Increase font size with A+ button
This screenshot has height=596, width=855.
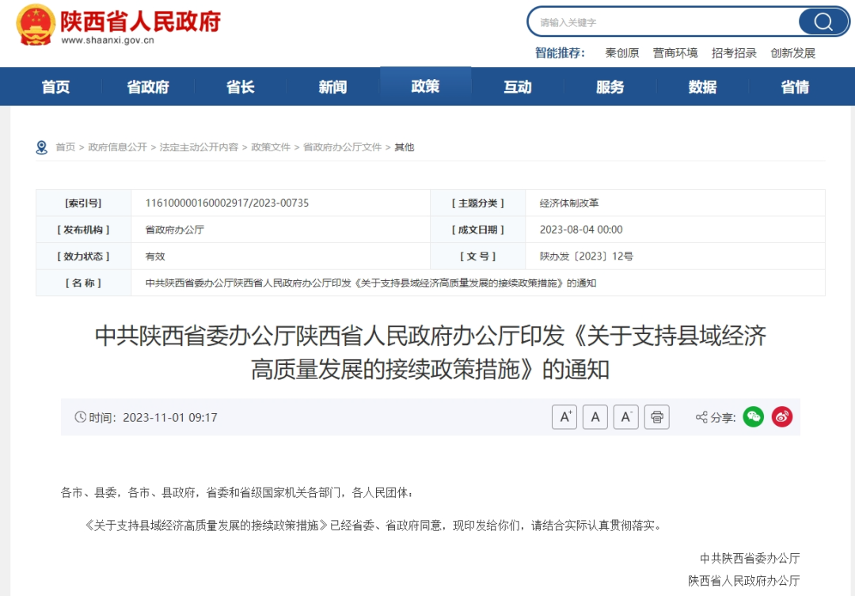point(564,417)
